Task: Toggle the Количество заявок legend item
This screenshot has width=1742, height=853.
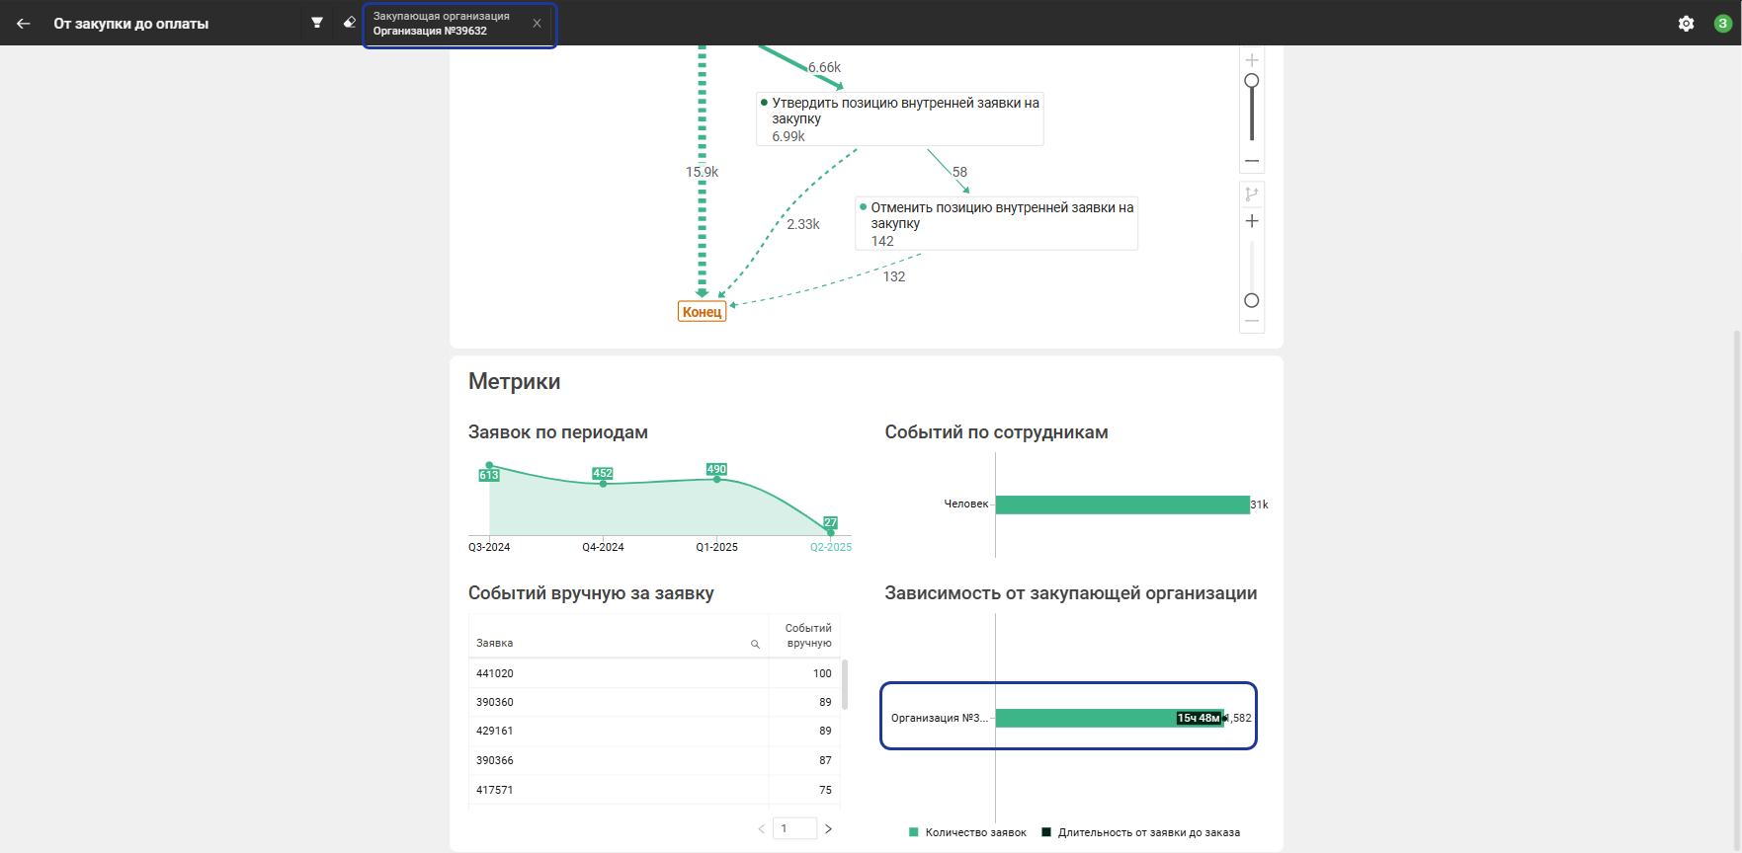Action: click(967, 832)
